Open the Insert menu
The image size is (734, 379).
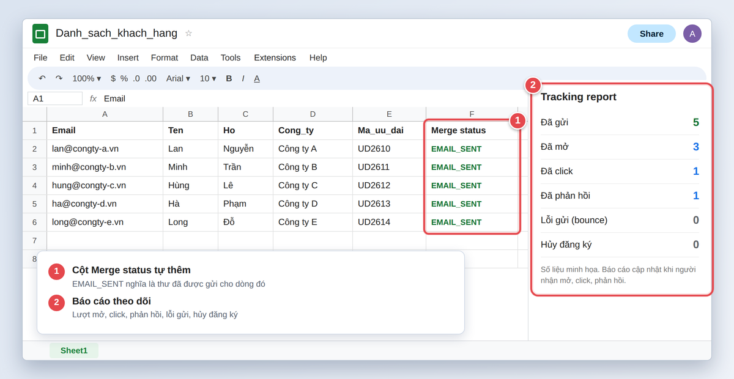tap(128, 57)
